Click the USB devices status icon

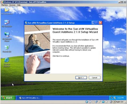tap(100, 102)
